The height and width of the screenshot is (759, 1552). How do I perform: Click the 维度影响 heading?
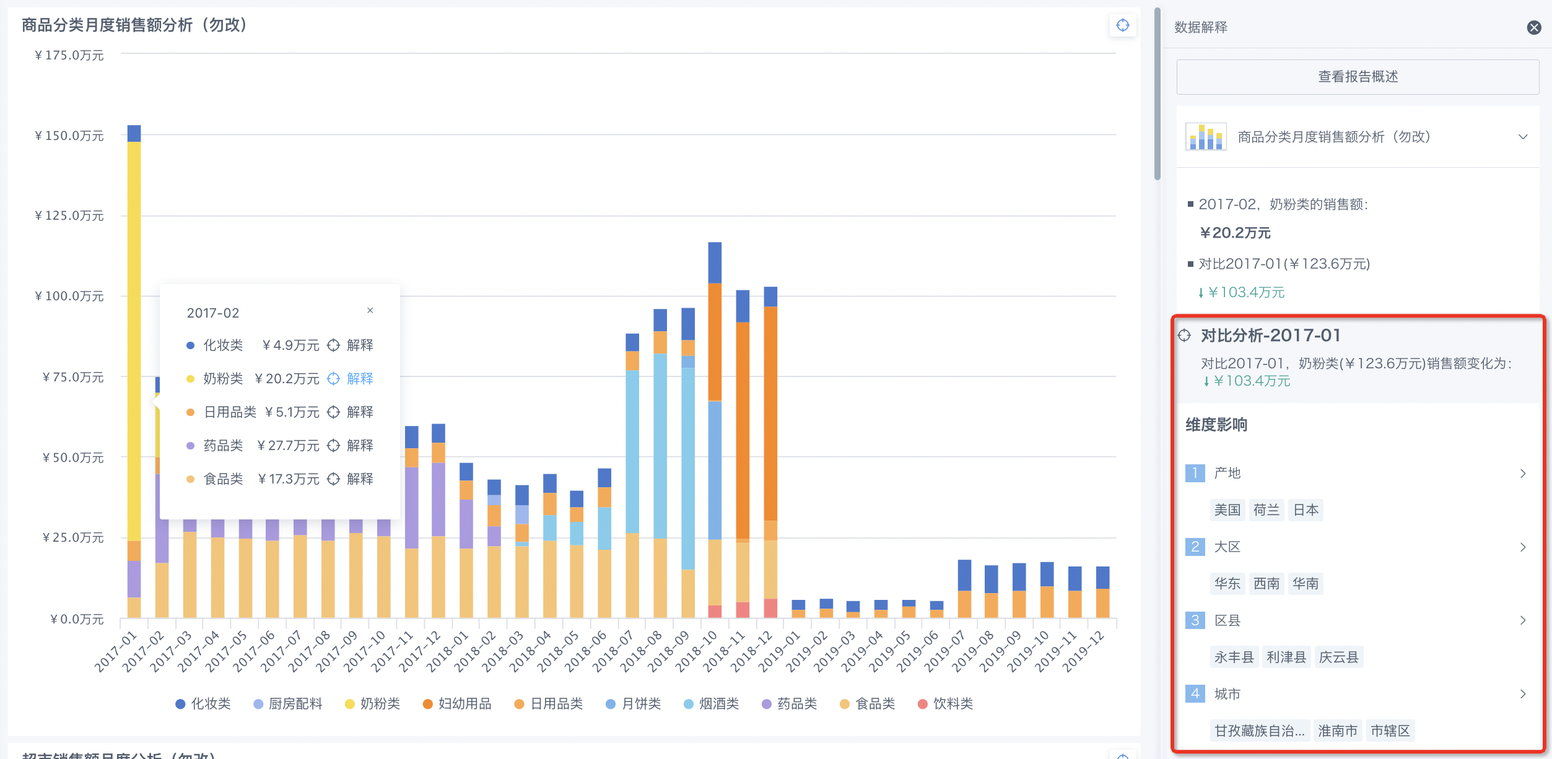click(x=1216, y=425)
